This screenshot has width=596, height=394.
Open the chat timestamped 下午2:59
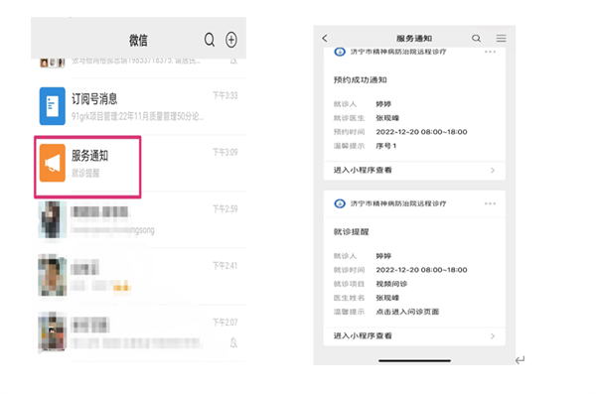139,220
